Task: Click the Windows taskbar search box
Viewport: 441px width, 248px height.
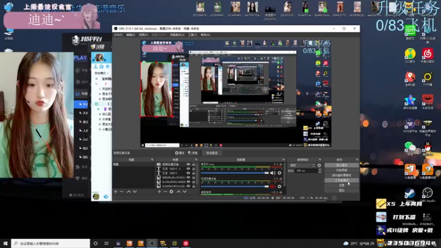Action: coord(51,243)
